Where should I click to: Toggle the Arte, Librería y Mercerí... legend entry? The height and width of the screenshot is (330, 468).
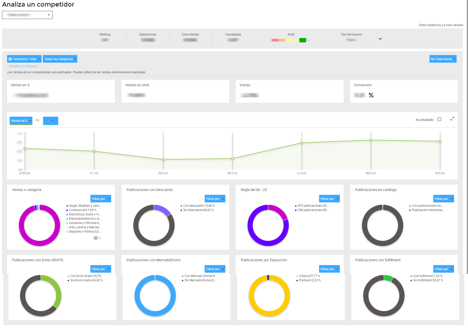tap(84, 227)
